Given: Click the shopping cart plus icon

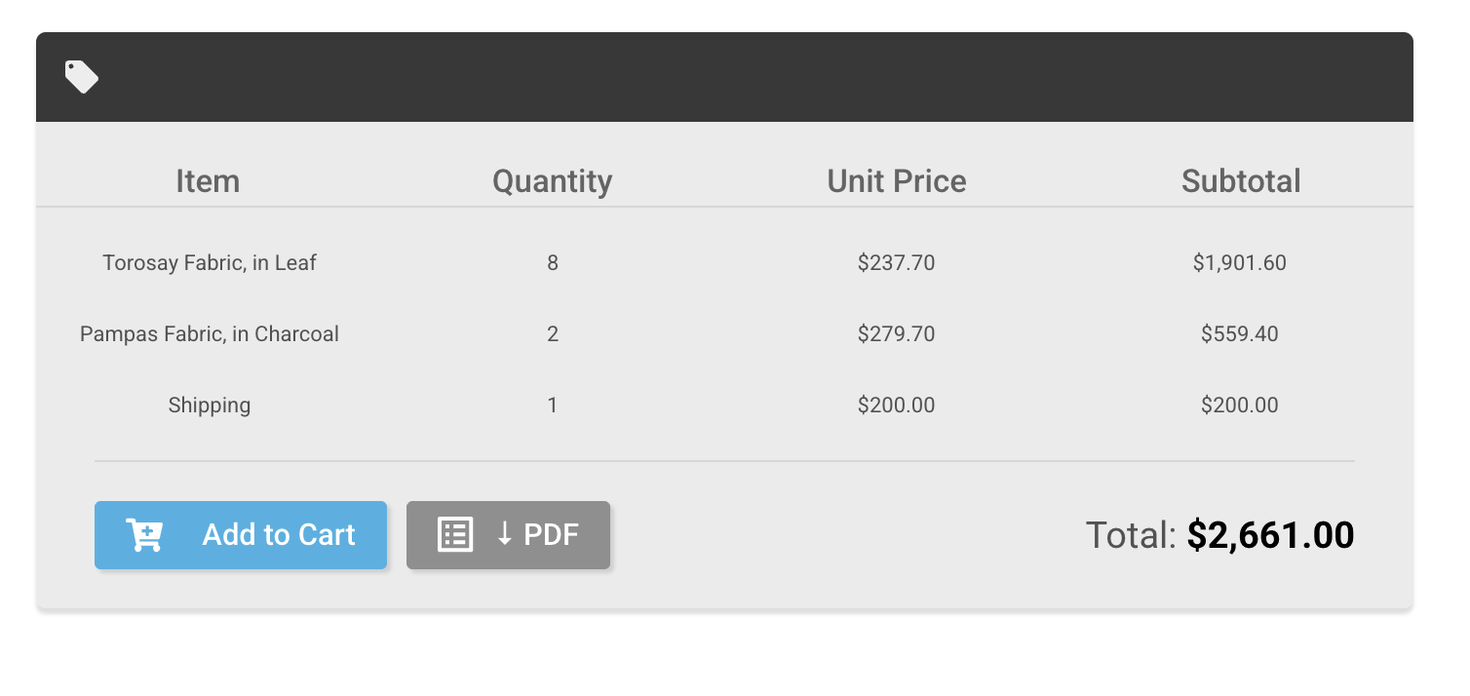Looking at the screenshot, I should click(x=144, y=535).
